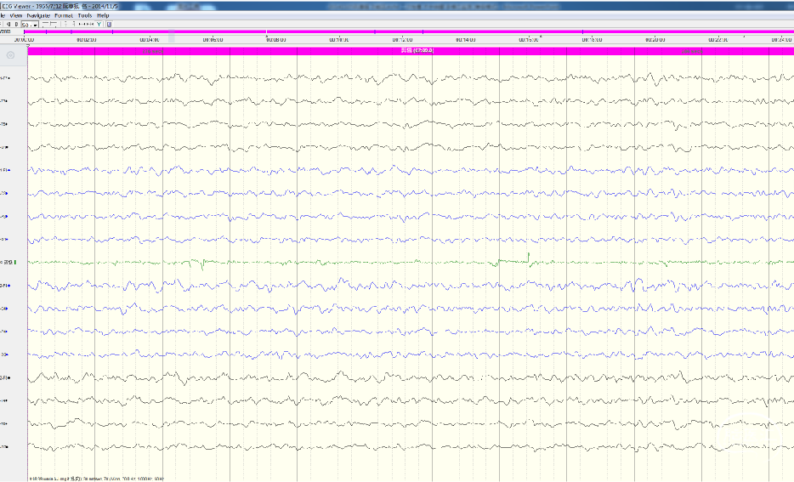Image resolution: width=794 pixels, height=482 pixels.
Task: Jump to 00:06:00 on the time ruler
Action: tap(213, 39)
